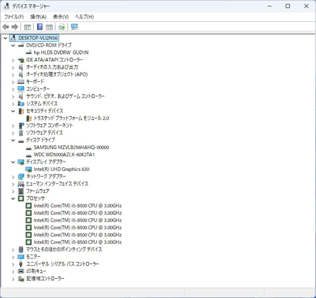This screenshot has width=316, height=298.
Task: Select the Intel(R) UHD Graphics 630 icon
Action: (x=29, y=169)
